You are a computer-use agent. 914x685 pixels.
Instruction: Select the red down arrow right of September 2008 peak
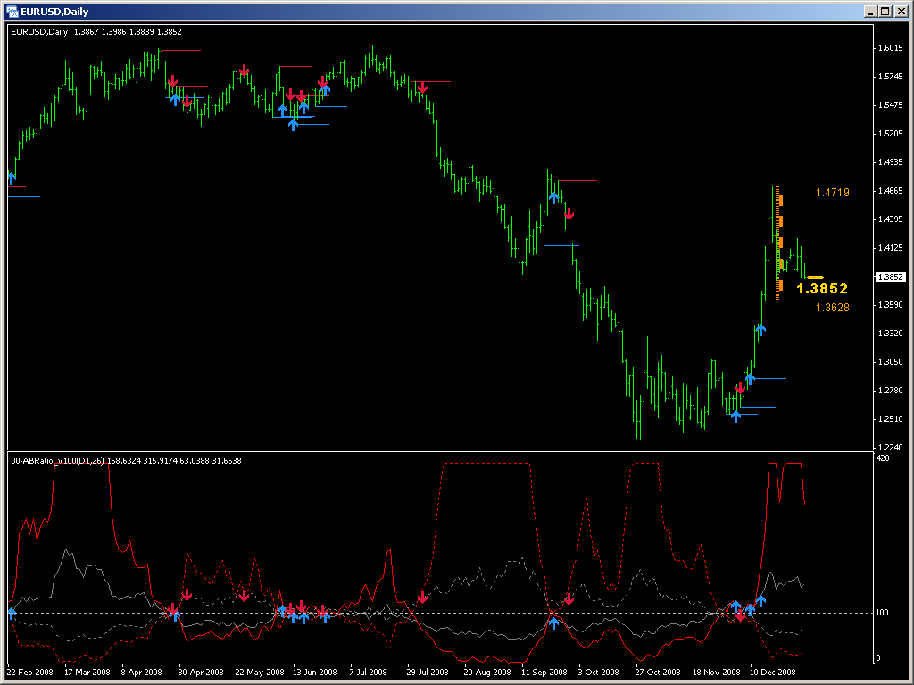click(x=569, y=213)
